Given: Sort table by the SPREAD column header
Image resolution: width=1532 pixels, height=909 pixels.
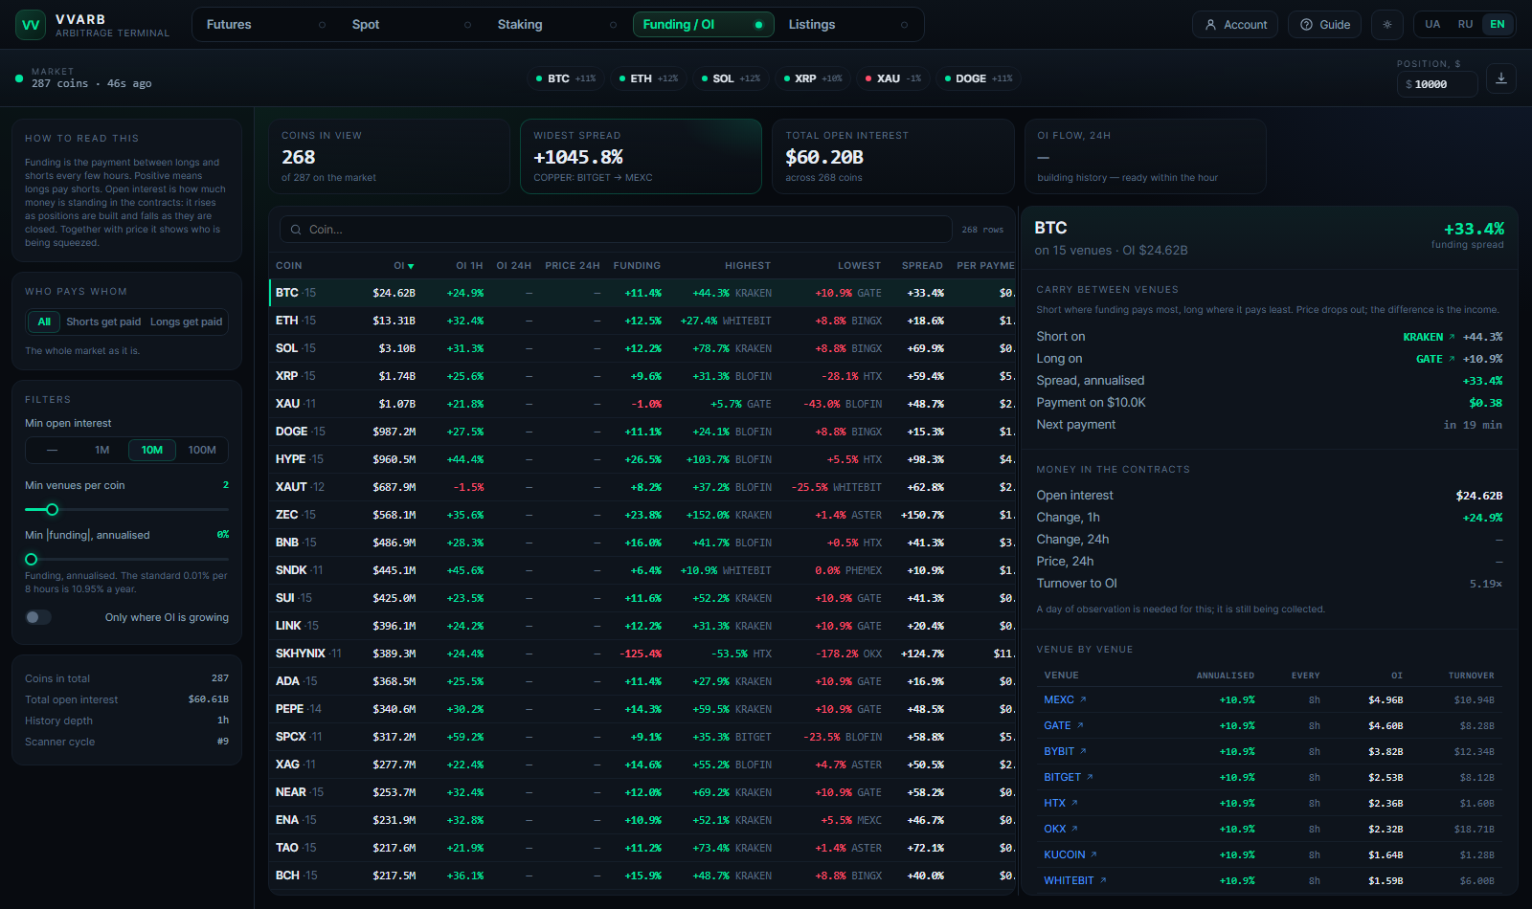Looking at the screenshot, I should (922, 266).
